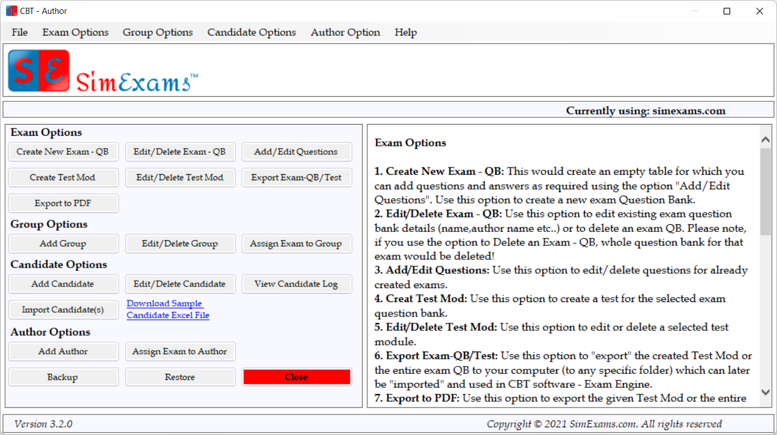This screenshot has width=777, height=435.
Task: Click the Export to PDF button
Action: coord(63,203)
